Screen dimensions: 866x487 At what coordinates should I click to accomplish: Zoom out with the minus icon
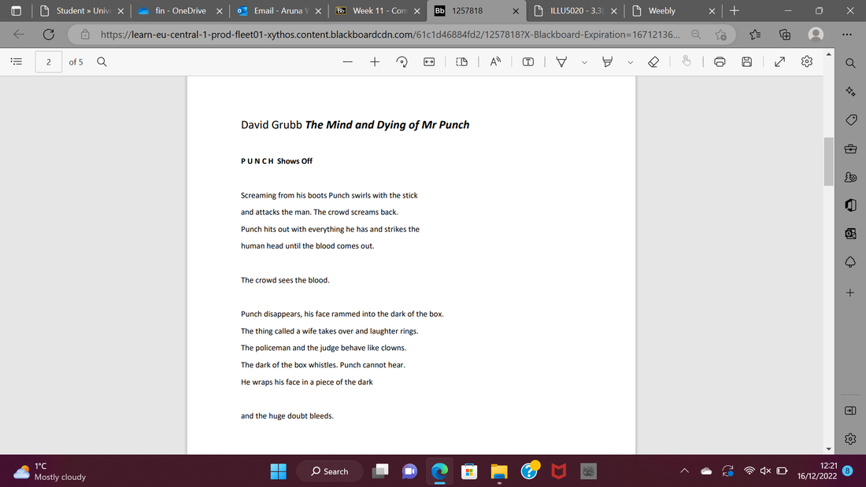click(x=347, y=62)
